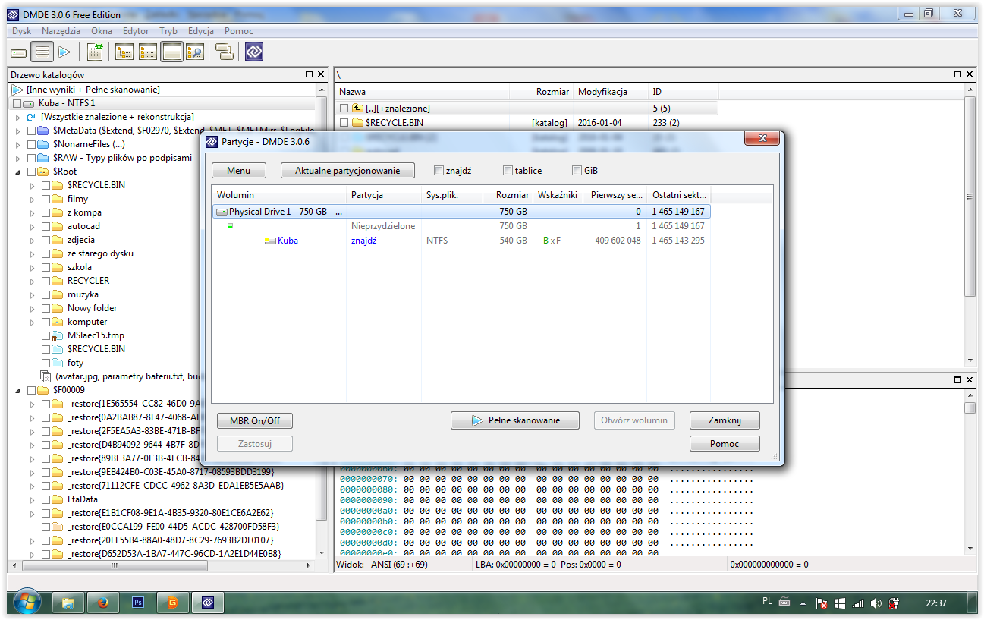Expand the EfaData folder node
The width and height of the screenshot is (984, 620).
coord(32,499)
